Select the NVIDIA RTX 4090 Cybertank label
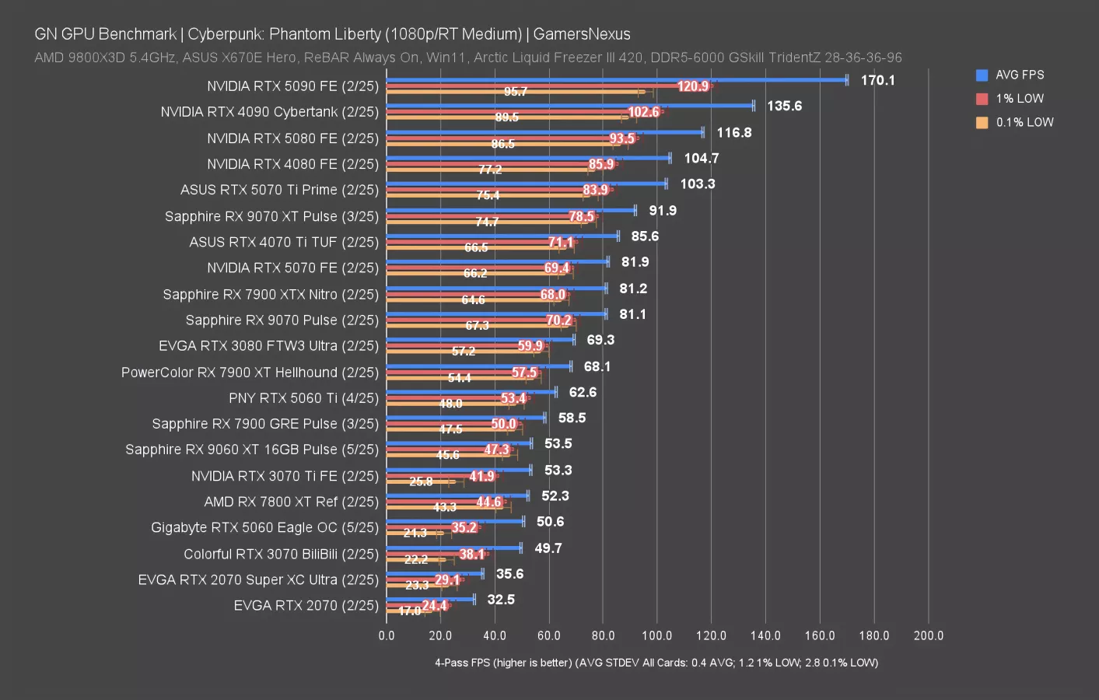Image resolution: width=1099 pixels, height=700 pixels. (269, 112)
